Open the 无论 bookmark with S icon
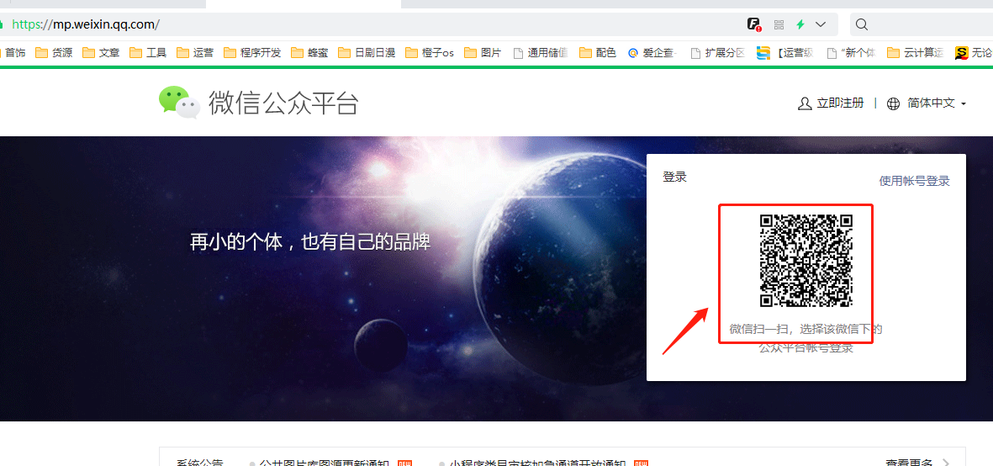 (x=974, y=52)
